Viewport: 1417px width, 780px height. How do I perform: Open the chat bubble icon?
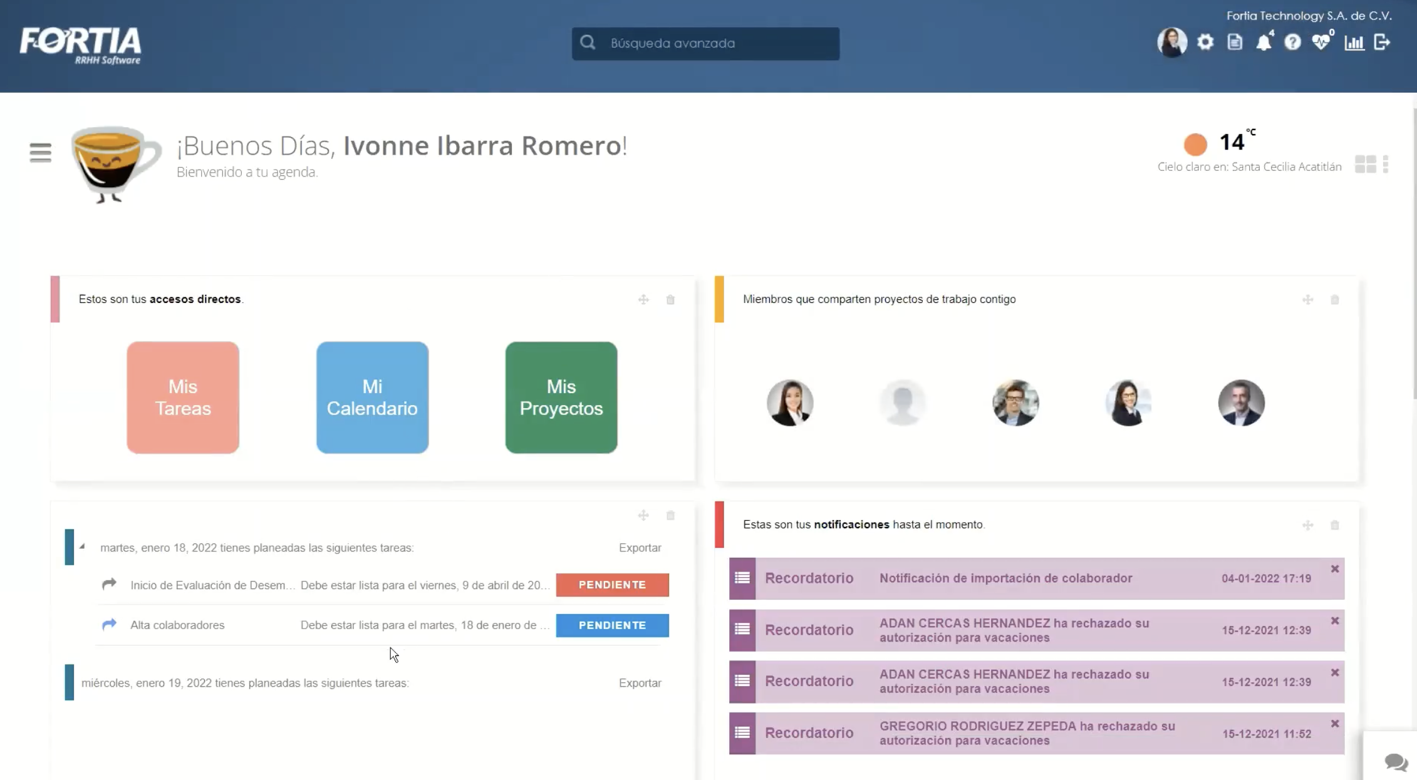pos(1395,761)
